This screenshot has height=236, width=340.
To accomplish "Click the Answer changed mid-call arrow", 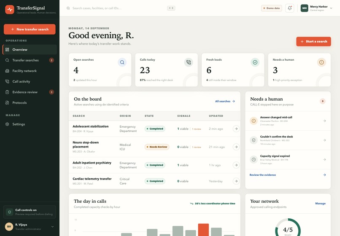I will pyautogui.click(x=324, y=121).
